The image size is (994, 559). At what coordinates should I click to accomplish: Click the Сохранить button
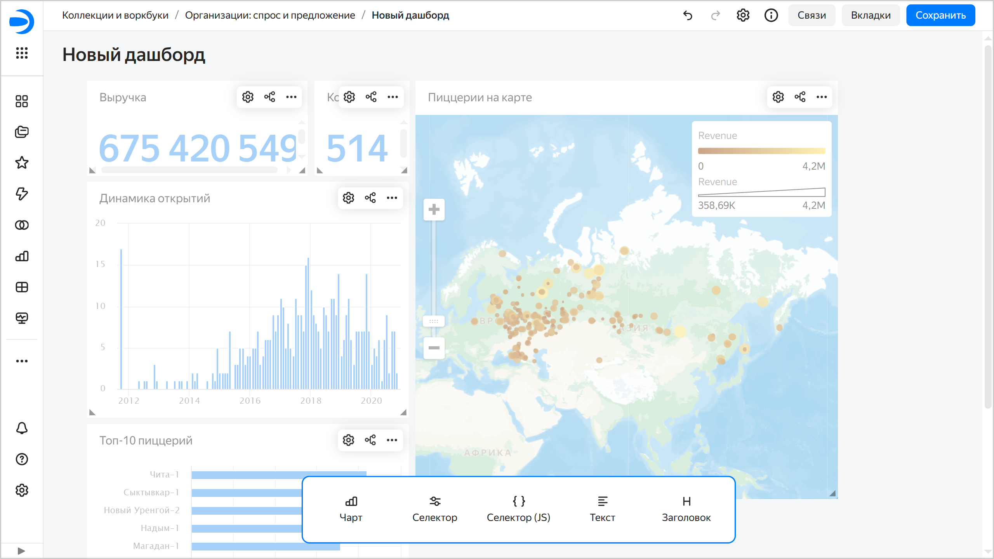(x=940, y=16)
